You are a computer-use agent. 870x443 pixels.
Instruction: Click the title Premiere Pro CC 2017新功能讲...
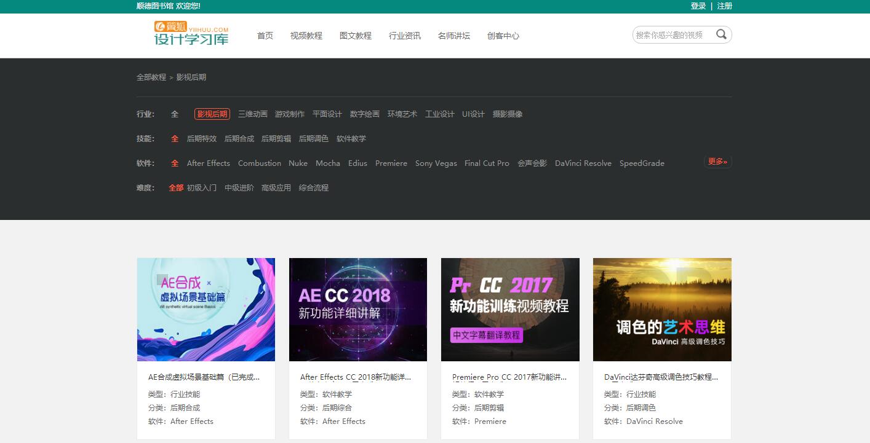tap(509, 377)
